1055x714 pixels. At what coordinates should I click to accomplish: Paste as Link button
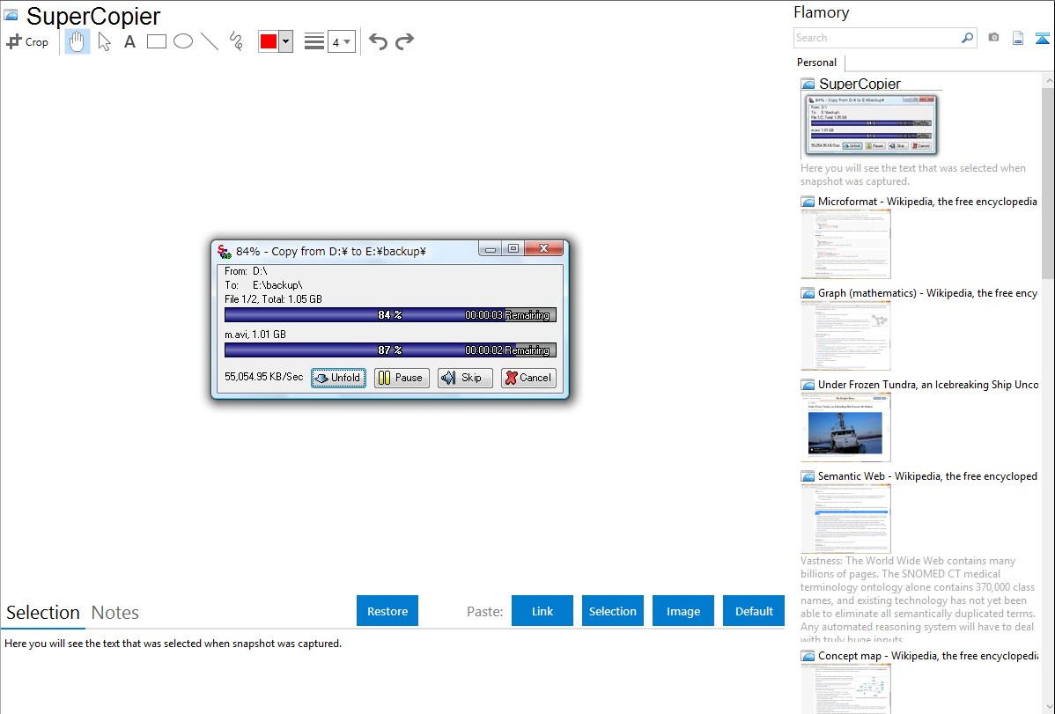point(542,611)
